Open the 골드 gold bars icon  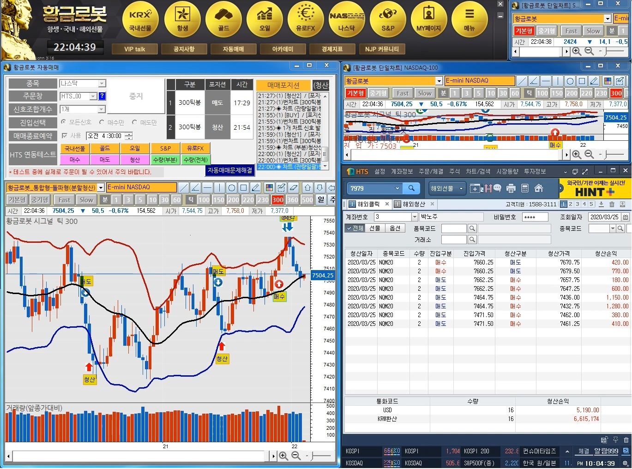(223, 19)
